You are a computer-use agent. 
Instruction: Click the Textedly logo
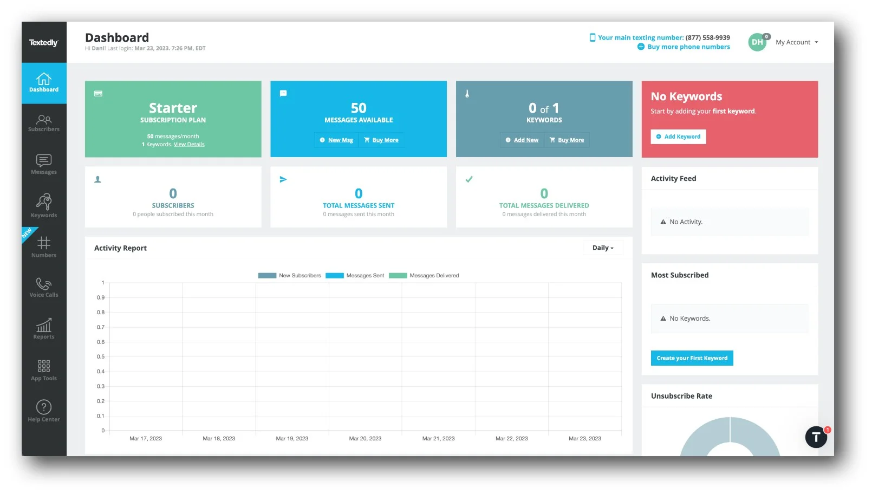[x=43, y=43]
